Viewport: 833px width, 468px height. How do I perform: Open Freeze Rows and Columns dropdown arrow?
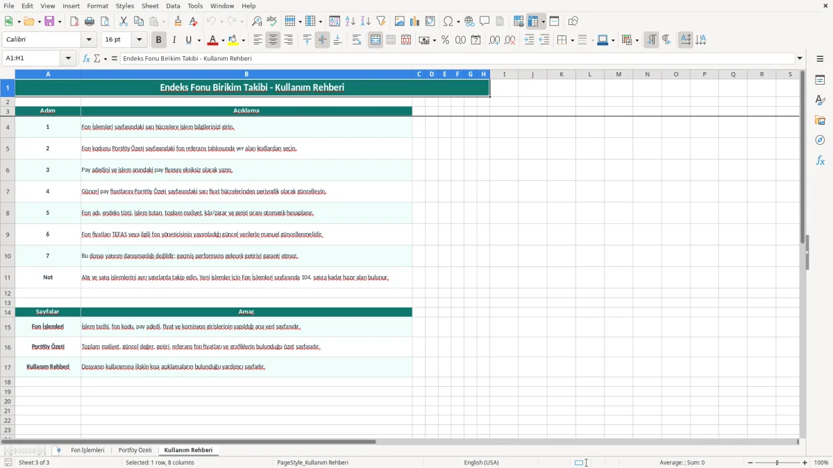(543, 21)
